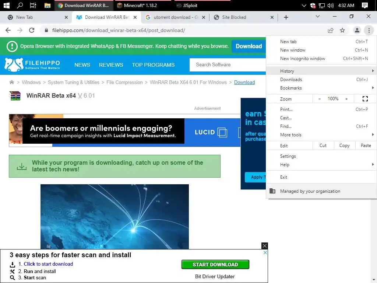Open TOP PROGRAMS page

[x=153, y=65]
